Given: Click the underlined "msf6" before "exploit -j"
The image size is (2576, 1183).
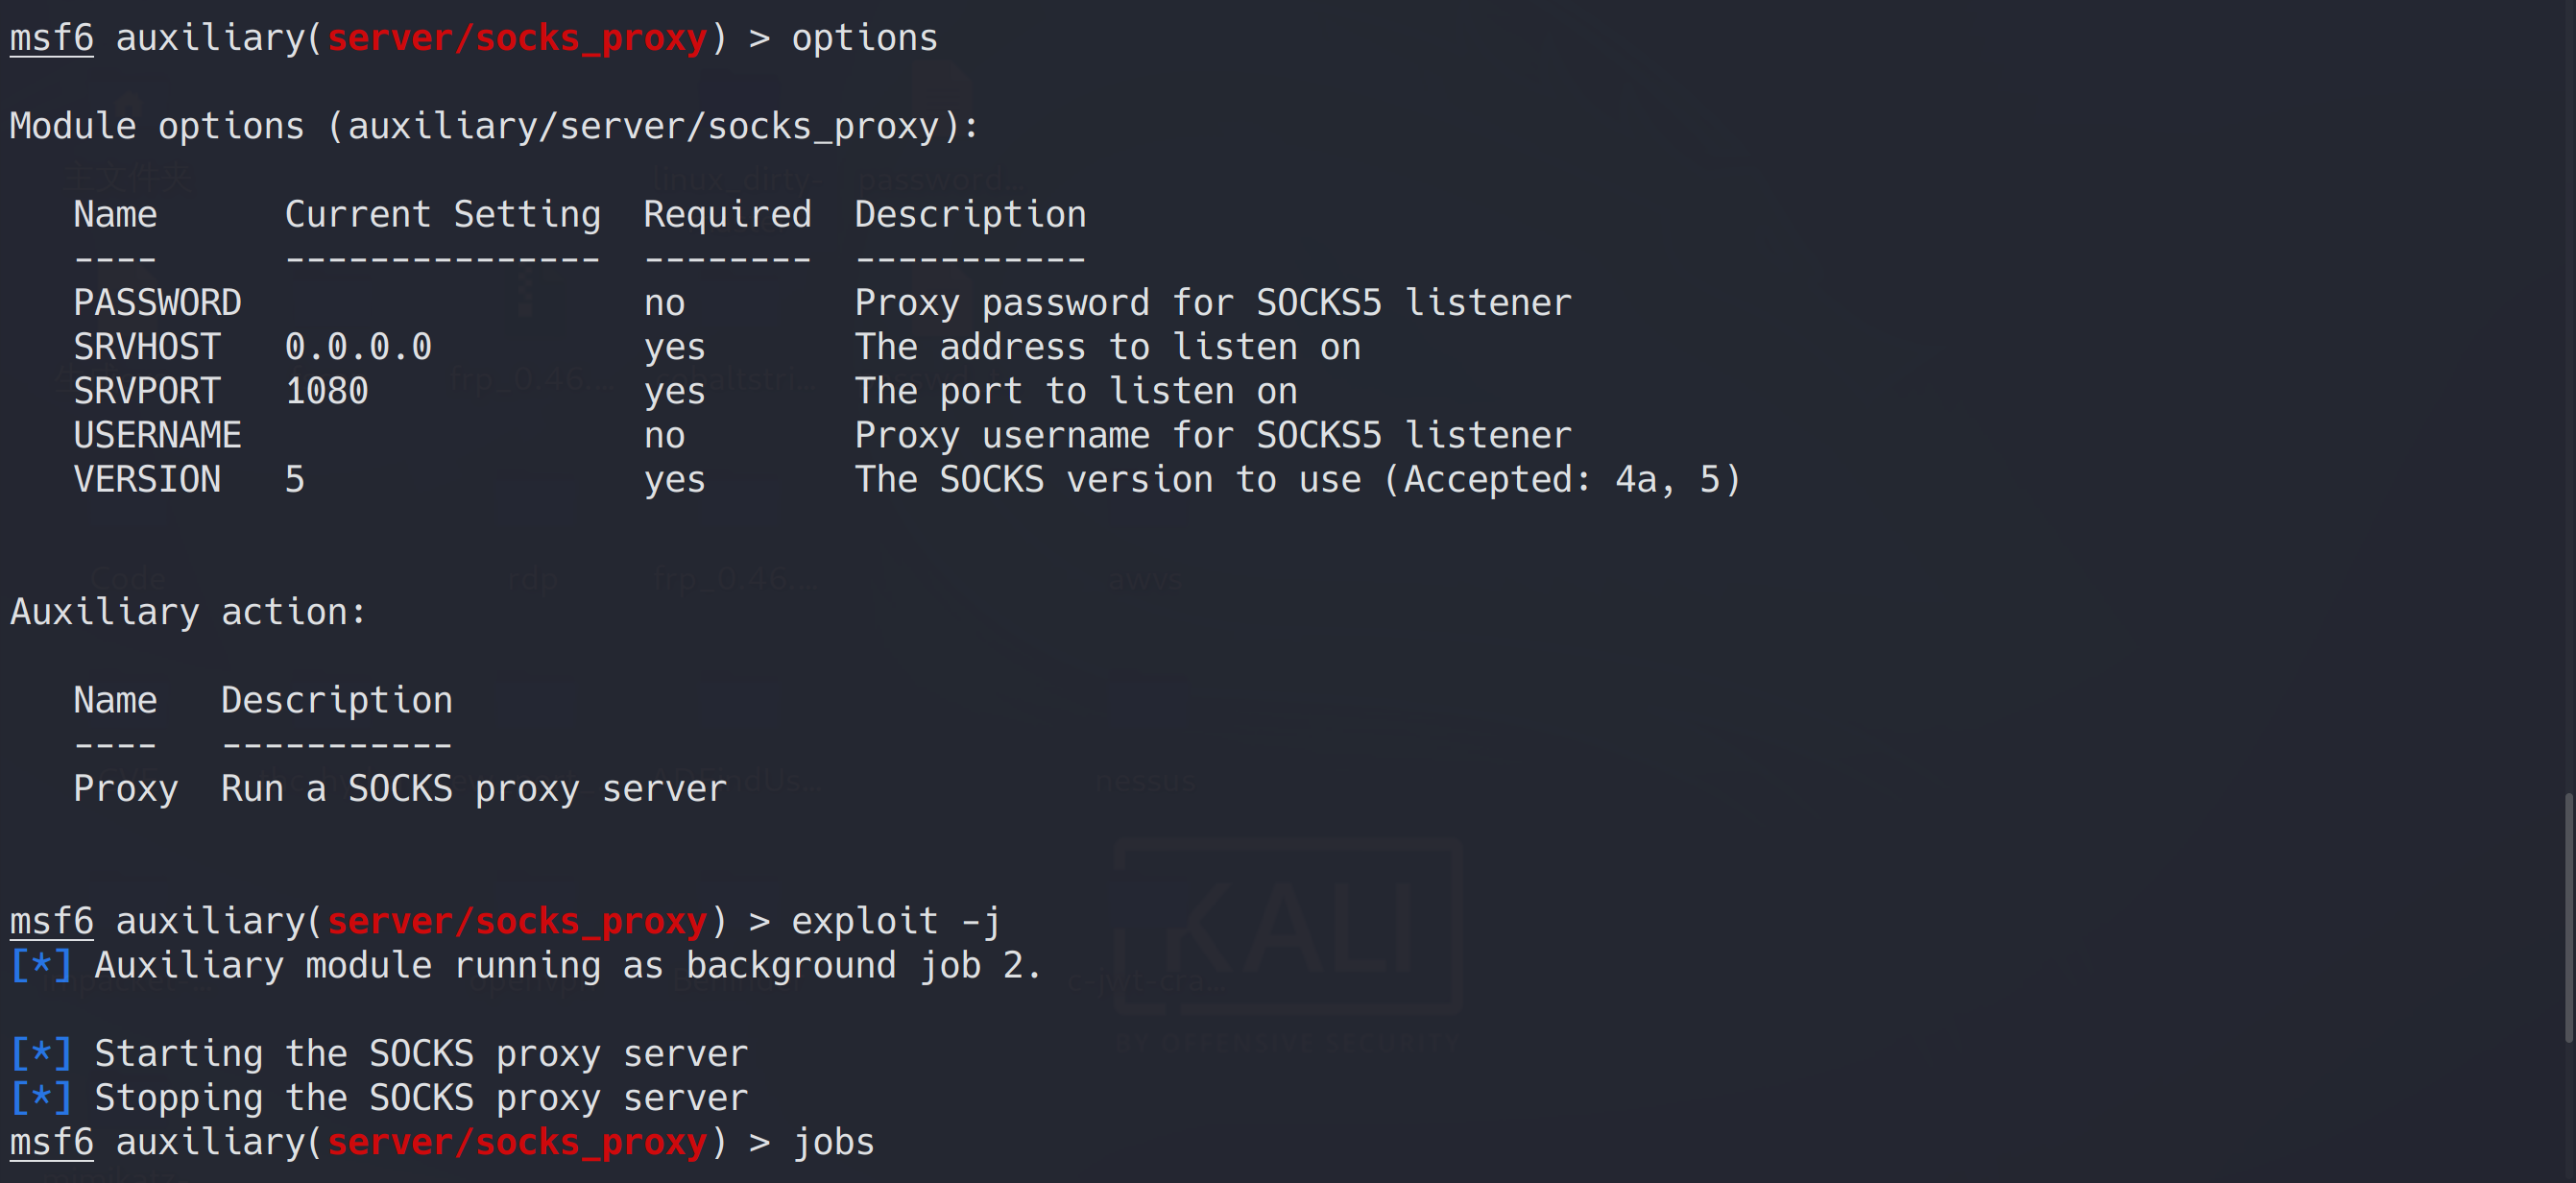Looking at the screenshot, I should pos(51,920).
